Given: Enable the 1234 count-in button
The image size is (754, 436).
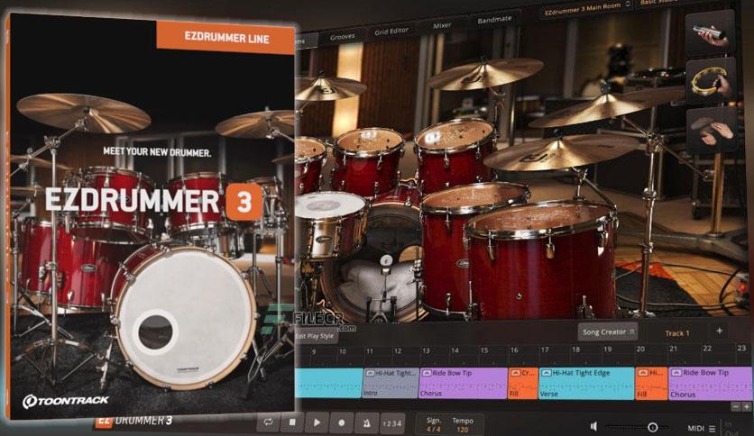Looking at the screenshot, I should pyautogui.click(x=392, y=424).
